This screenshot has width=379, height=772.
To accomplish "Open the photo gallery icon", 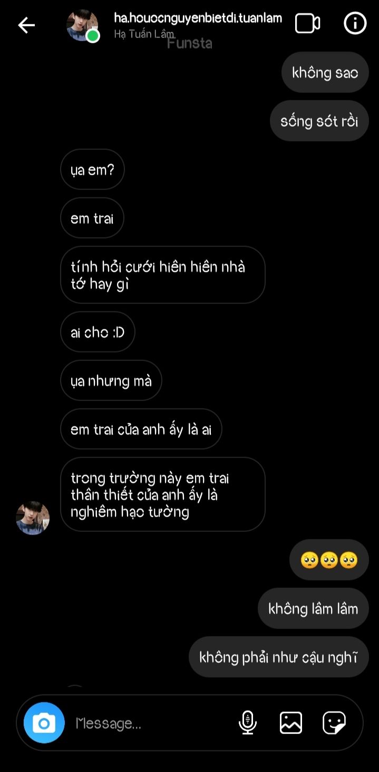I will [291, 723].
